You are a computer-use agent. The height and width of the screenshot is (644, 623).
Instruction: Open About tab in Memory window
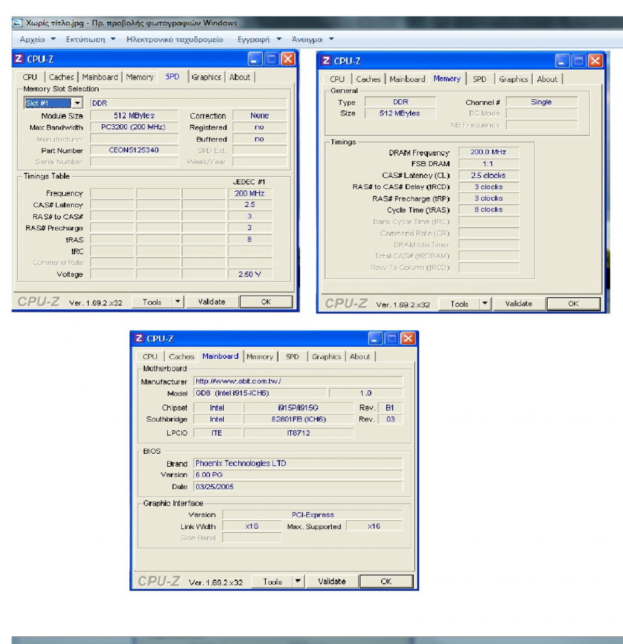547,79
